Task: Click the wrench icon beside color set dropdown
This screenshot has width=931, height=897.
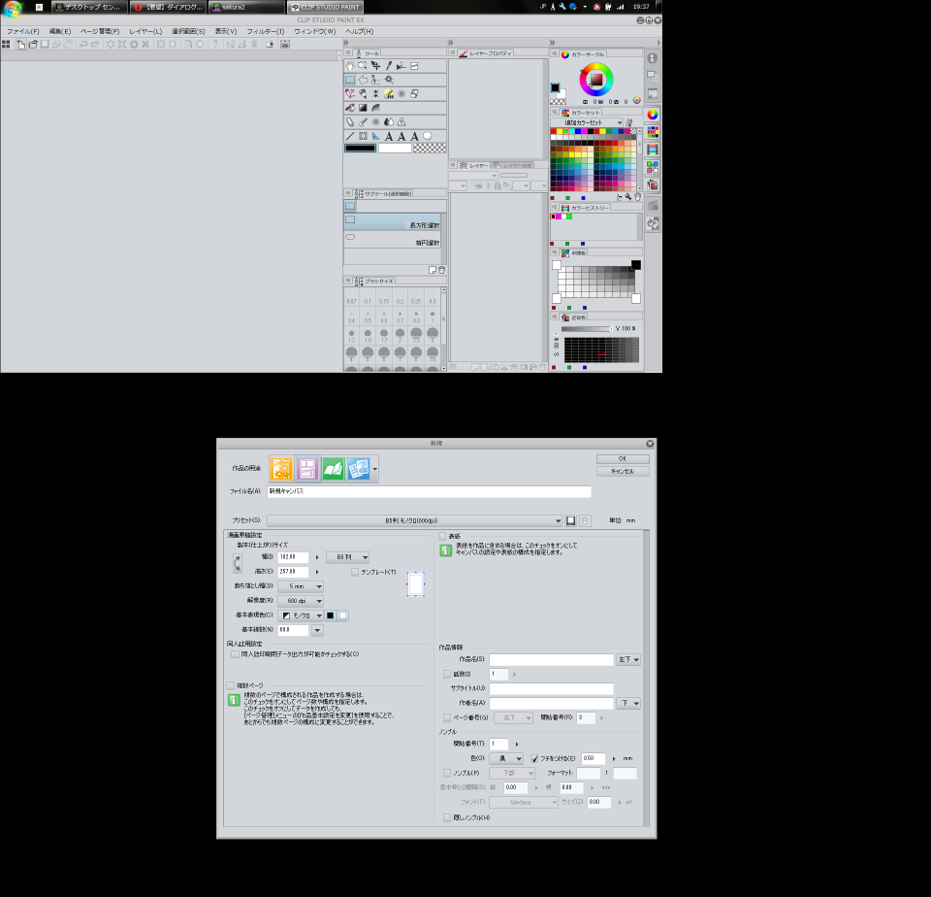Action: click(629, 122)
